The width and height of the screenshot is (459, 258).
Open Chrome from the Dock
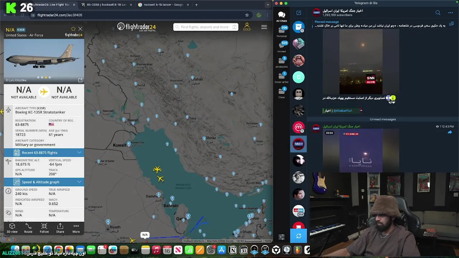pyautogui.click(x=58, y=250)
